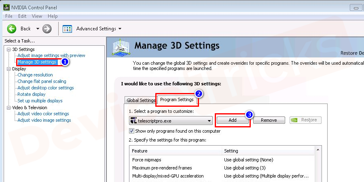Click the settings list scroll-up arrow
Viewport: 364px width, 182px height.
(x=318, y=150)
